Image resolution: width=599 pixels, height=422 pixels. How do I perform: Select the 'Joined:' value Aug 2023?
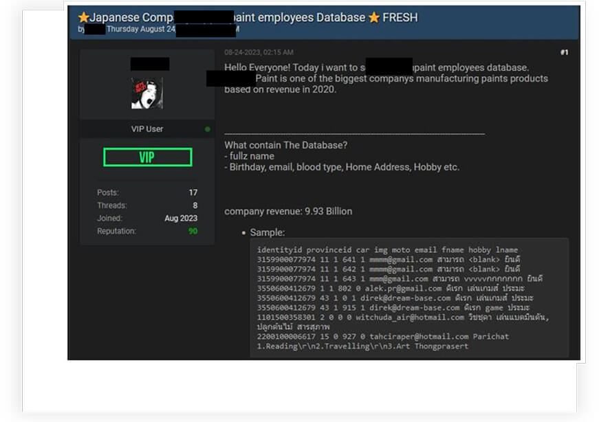pyautogui.click(x=181, y=218)
